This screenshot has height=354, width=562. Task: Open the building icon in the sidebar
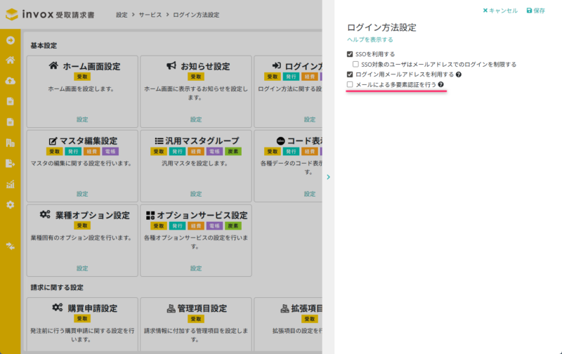(x=11, y=143)
